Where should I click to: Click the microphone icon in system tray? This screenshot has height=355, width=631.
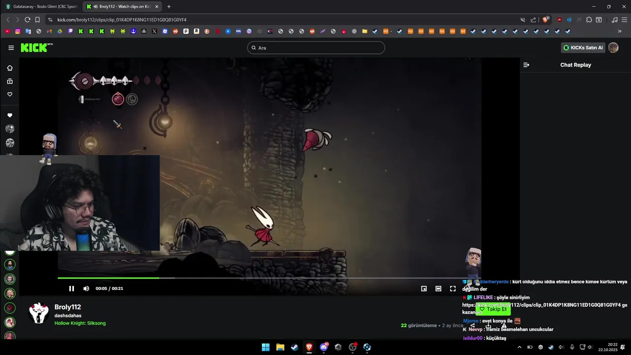tap(572, 347)
